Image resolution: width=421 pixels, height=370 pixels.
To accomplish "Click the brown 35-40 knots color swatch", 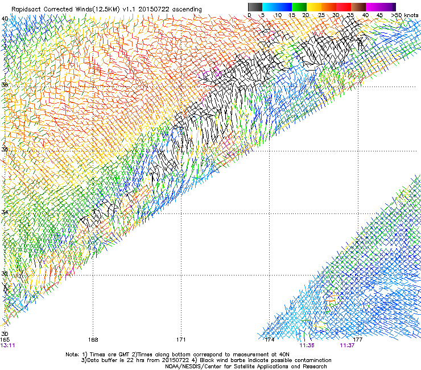I will pyautogui.click(x=358, y=7).
